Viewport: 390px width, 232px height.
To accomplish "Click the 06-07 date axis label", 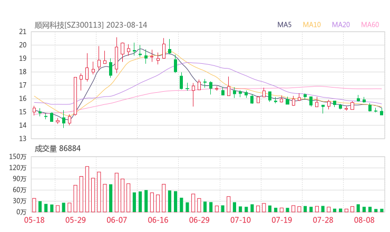I will pos(116,220).
